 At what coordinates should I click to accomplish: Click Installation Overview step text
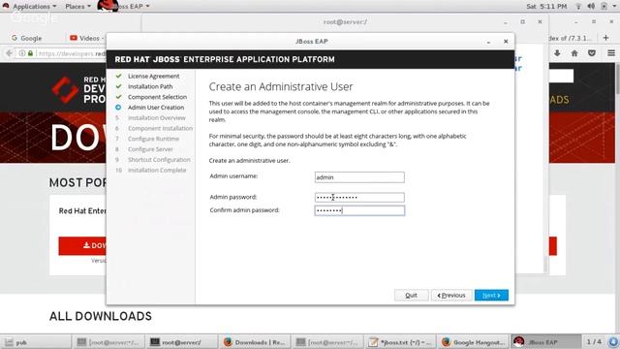point(157,118)
